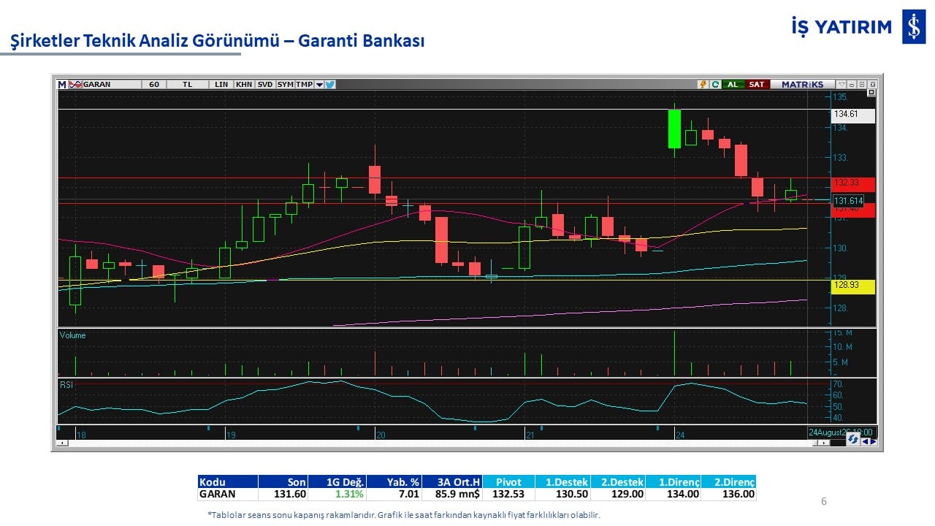Open the triangle window menu next to MATRIKS
This screenshot has width=935, height=526.
[841, 84]
